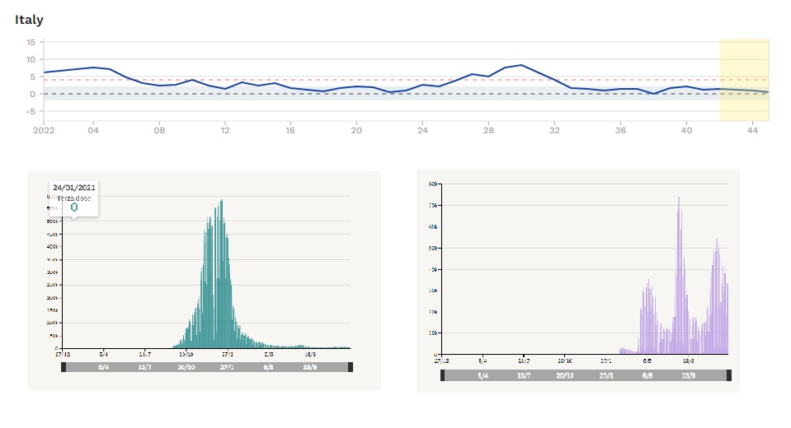791x428 pixels.
Task: Click left handle of teal chart range slider
Action: click(x=64, y=367)
